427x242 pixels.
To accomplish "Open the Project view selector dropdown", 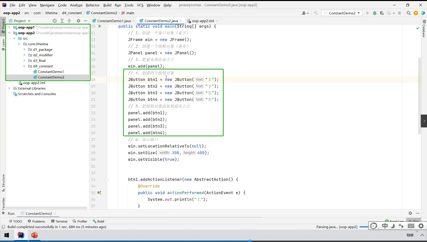I will pyautogui.click(x=20, y=21).
